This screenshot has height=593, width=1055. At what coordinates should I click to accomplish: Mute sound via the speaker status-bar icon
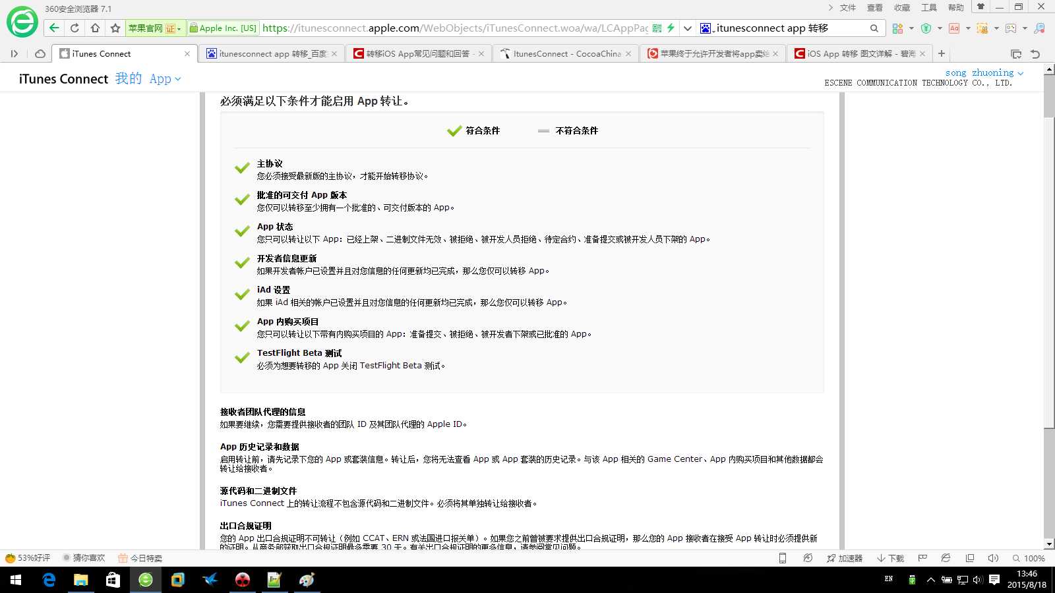[x=994, y=558]
